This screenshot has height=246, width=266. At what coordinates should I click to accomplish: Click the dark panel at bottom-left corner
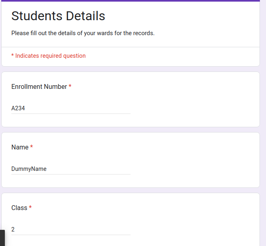pos(2,238)
